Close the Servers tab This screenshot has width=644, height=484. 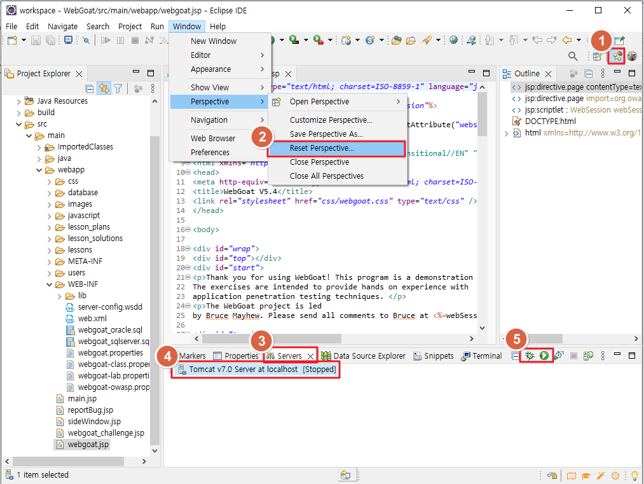click(x=310, y=356)
